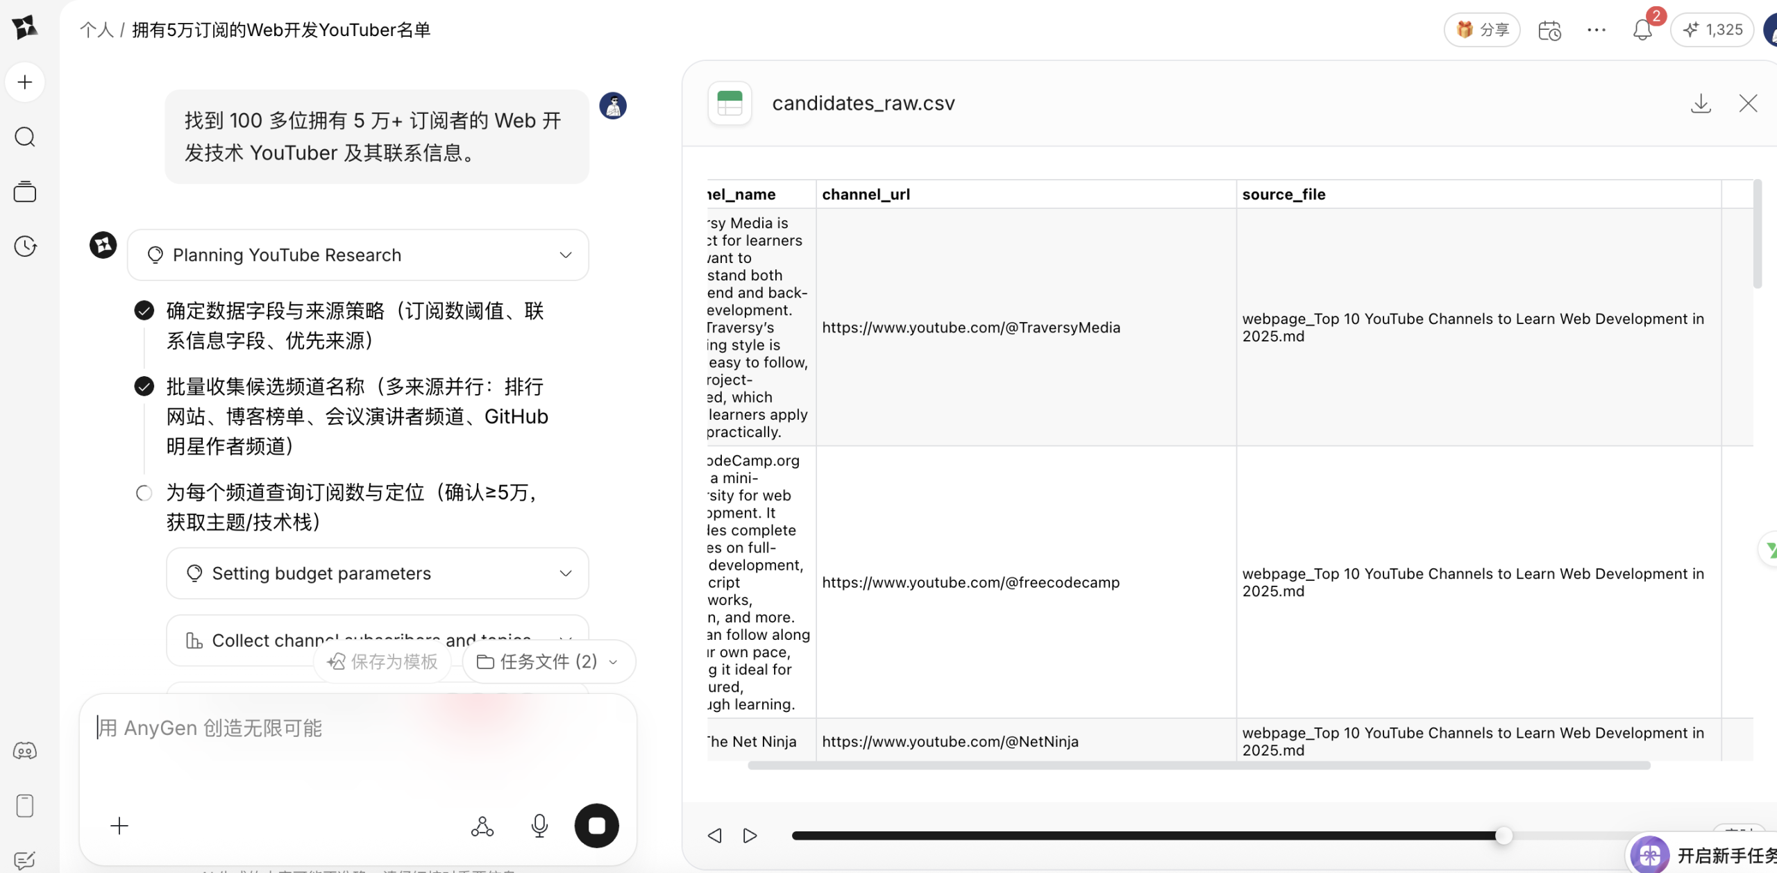Screen dimensions: 1777x873
Task: Open notifications via the bell icon
Action: click(x=1643, y=30)
